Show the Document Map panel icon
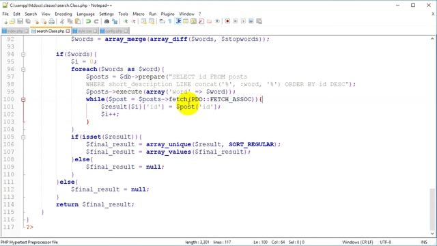The height and width of the screenshot is (246, 437). [x=193, y=21]
